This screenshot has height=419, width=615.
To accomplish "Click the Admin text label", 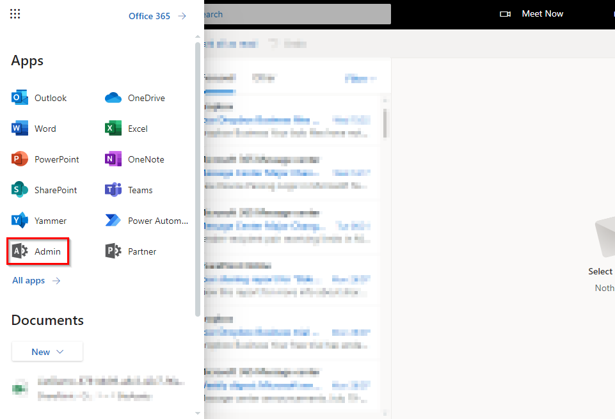I will [47, 251].
